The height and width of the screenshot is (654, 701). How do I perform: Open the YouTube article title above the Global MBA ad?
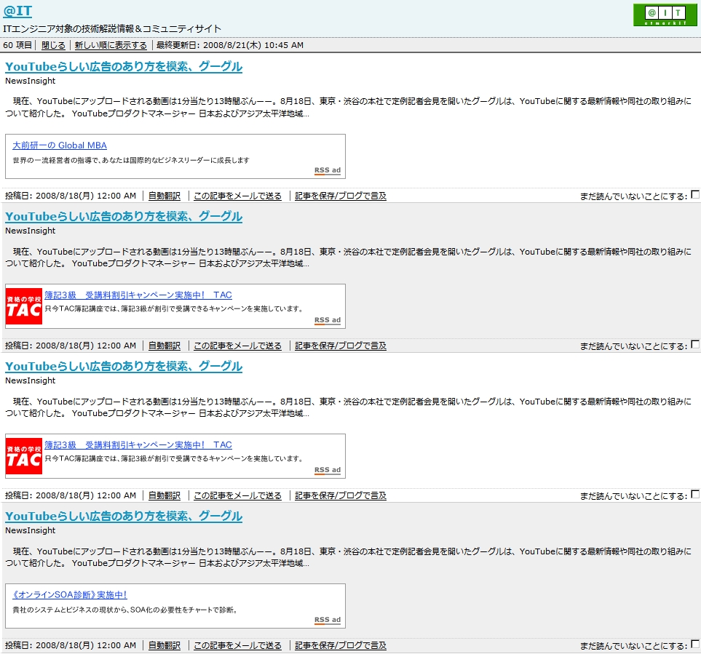124,66
